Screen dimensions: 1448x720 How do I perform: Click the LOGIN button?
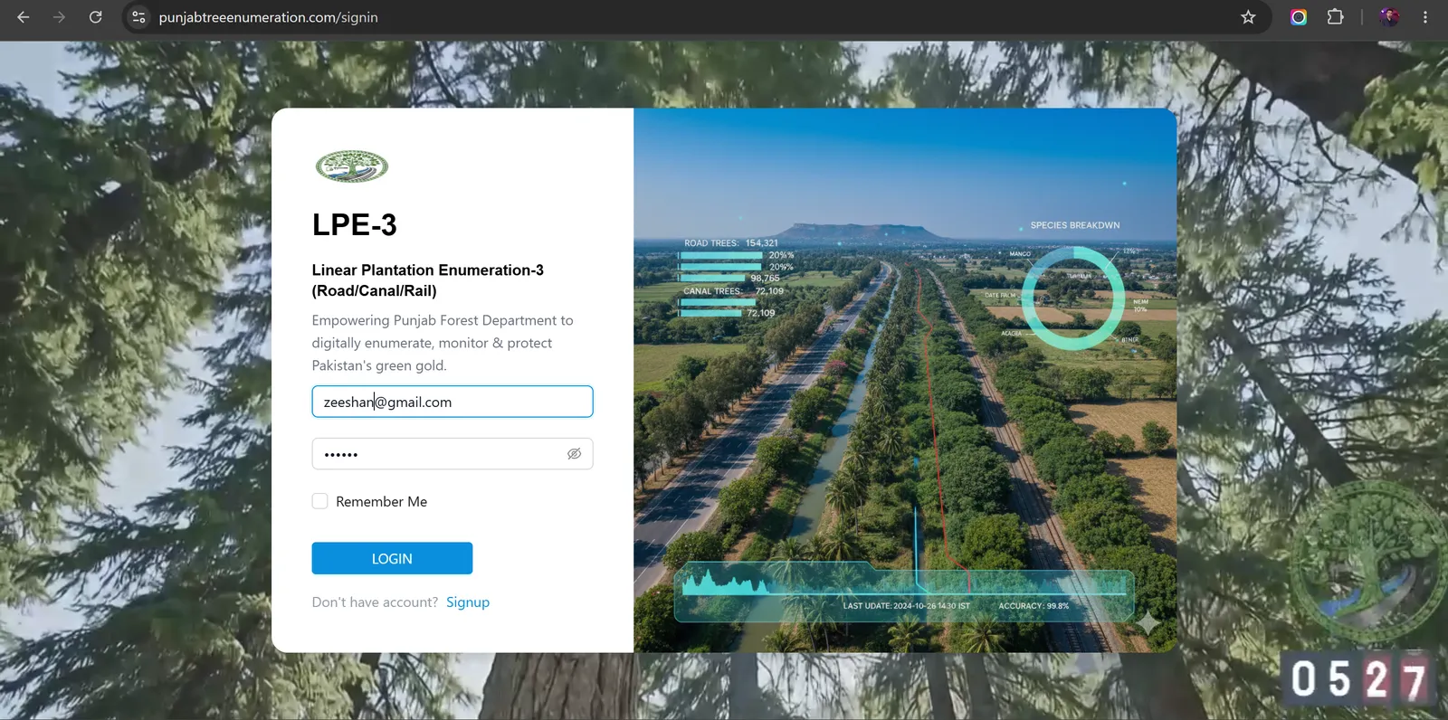coord(392,558)
